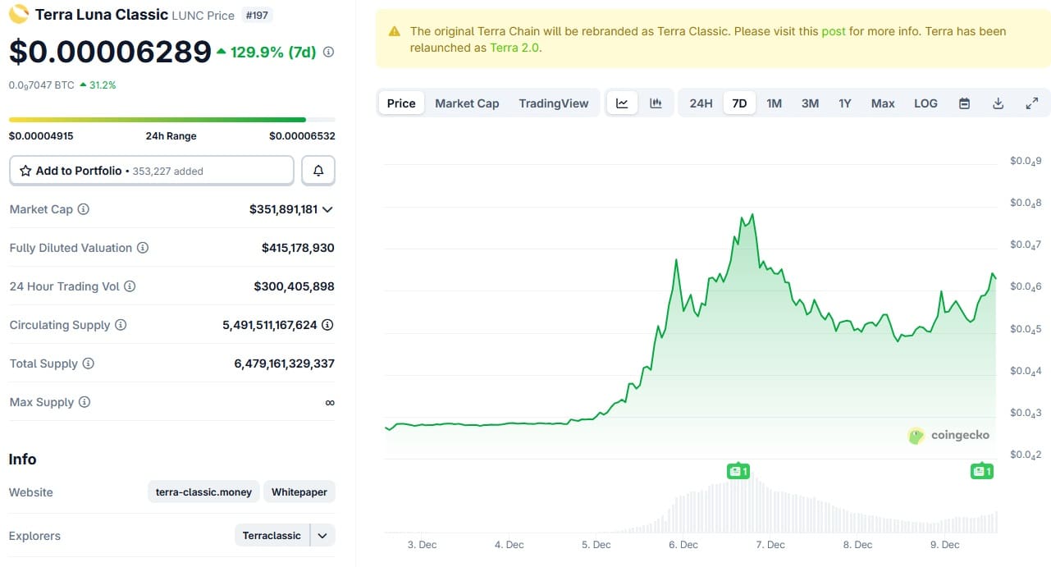The image size is (1051, 567).
Task: Add Terra Luna Classic to Portfolio
Action: click(151, 171)
